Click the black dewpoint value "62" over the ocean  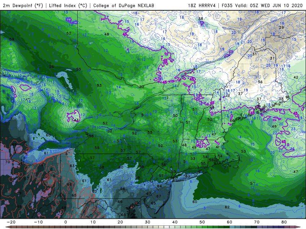(x=227, y=207)
